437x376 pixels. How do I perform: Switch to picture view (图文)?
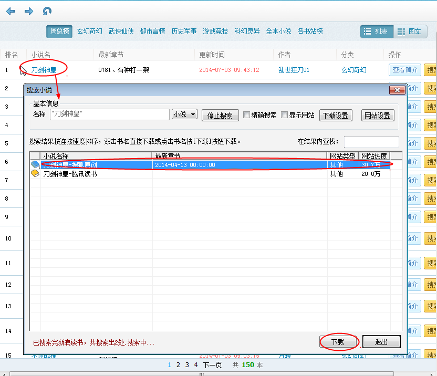[410, 32]
